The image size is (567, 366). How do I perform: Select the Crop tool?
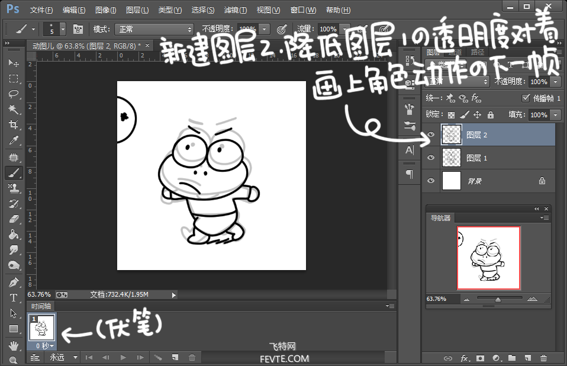pos(14,125)
